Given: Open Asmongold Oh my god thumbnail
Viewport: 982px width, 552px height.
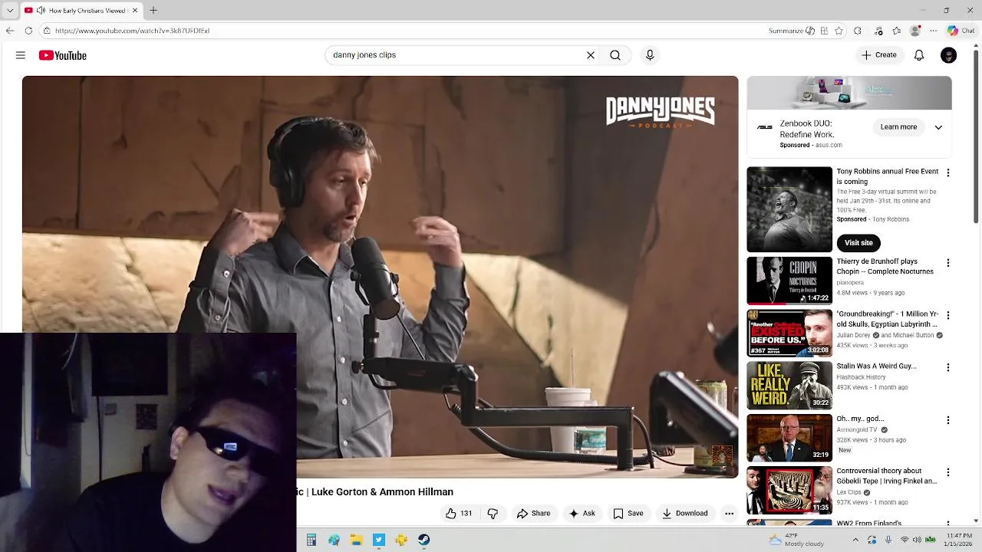Looking at the screenshot, I should click(x=789, y=438).
